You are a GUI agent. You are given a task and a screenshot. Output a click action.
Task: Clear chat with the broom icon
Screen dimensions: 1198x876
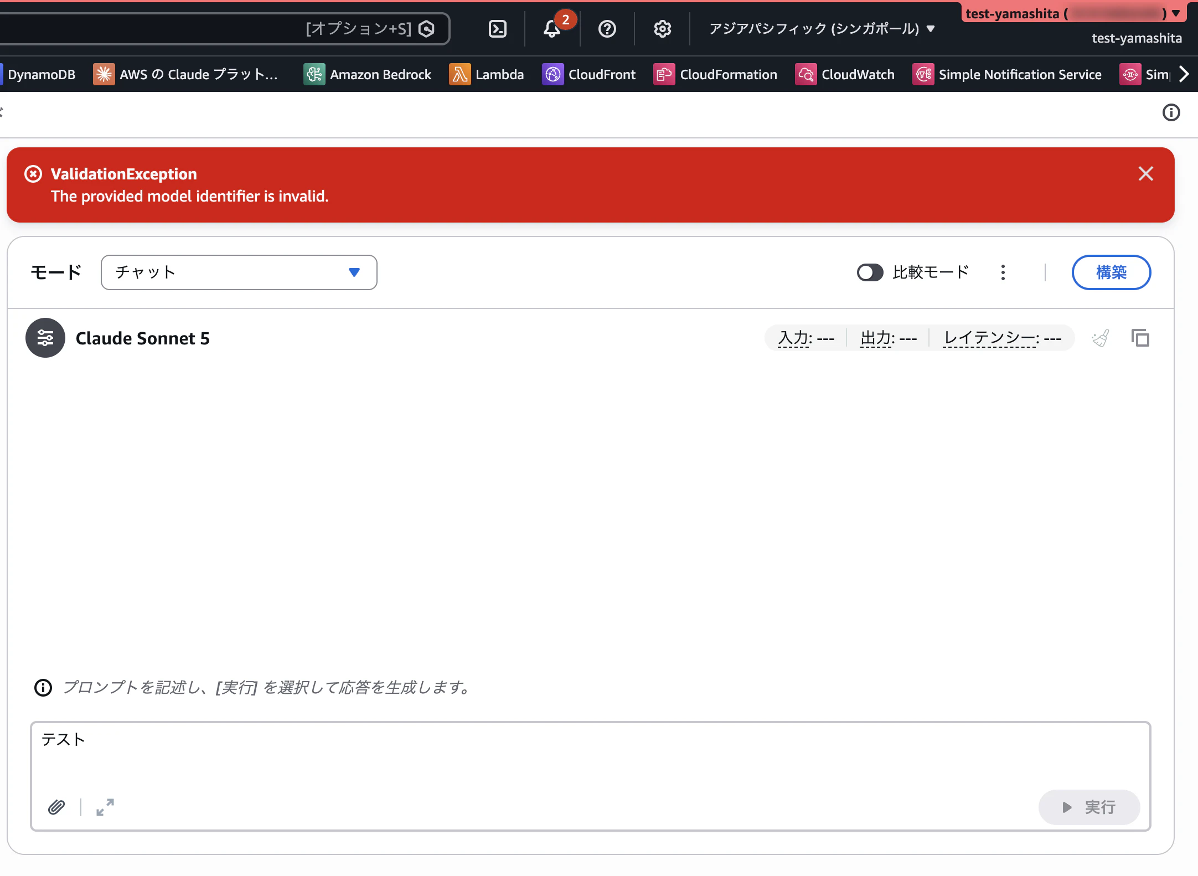tap(1101, 338)
